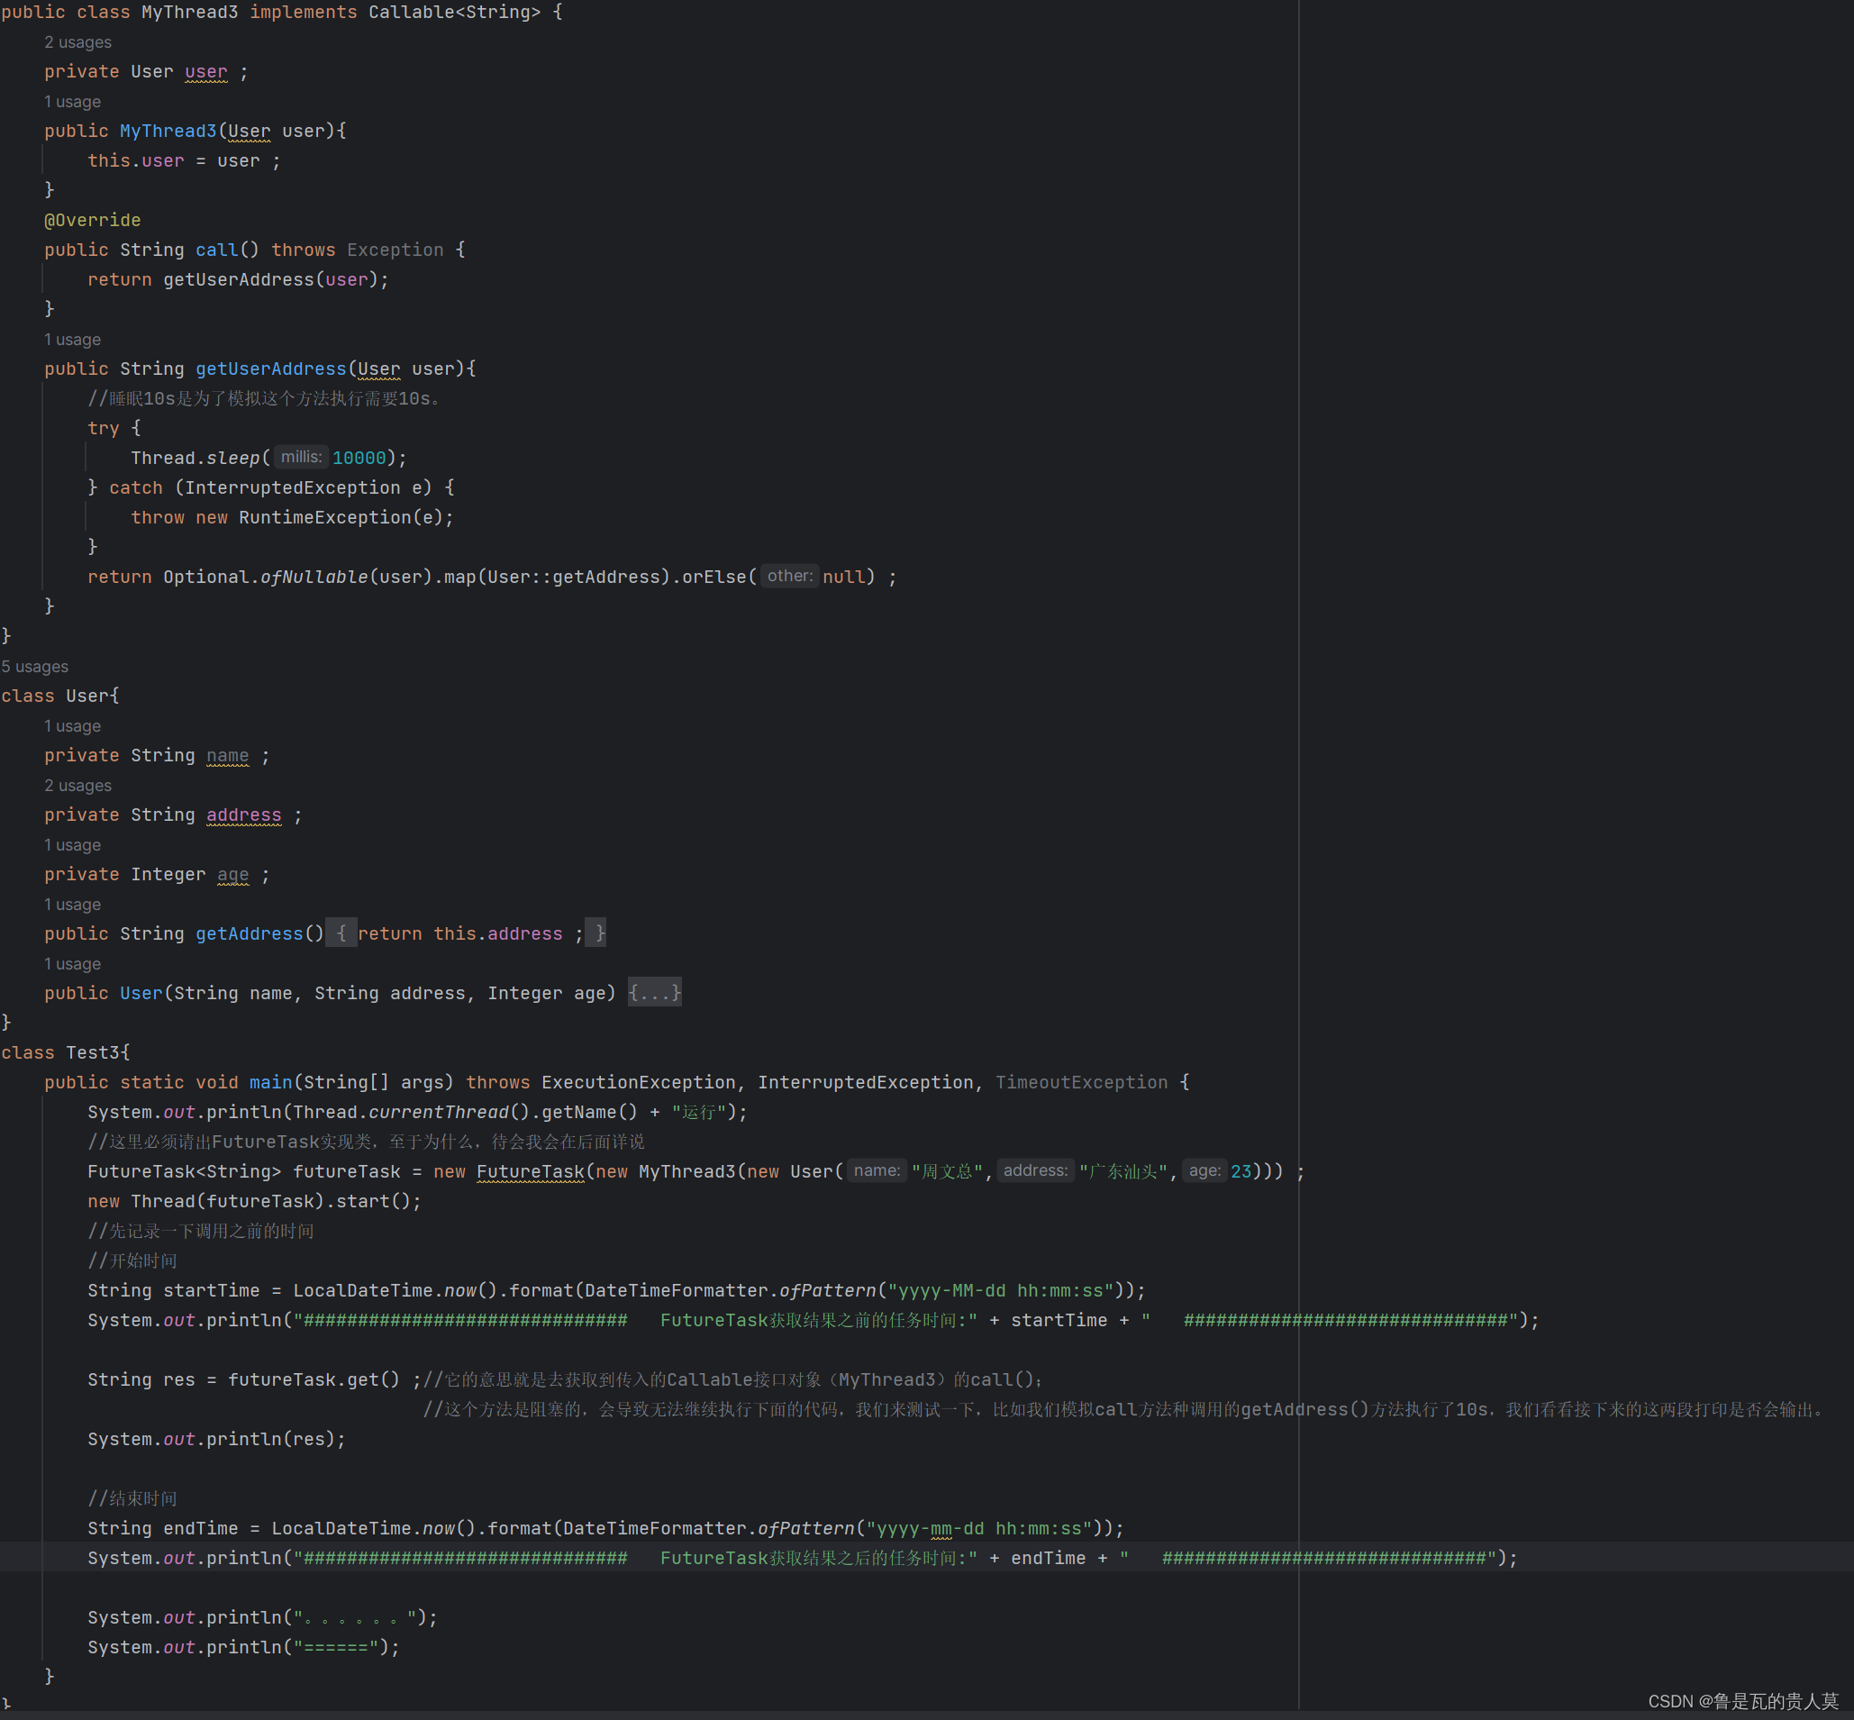Click the 10000 sleep duration value
The height and width of the screenshot is (1720, 1854).
(x=359, y=458)
